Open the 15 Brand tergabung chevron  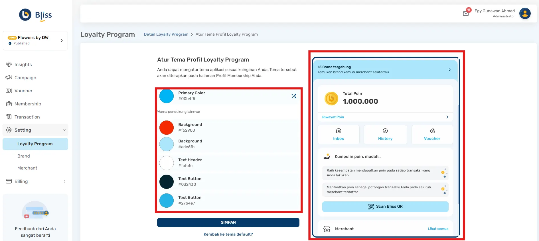(450, 70)
